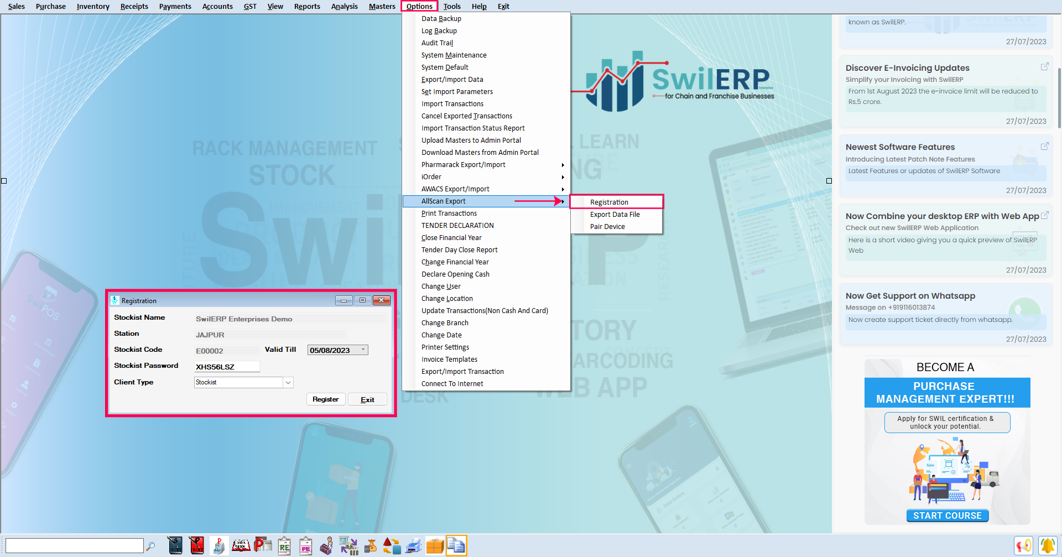Screen dimensions: 1062x557
Task: Expand the Pharmarack Export/Import submenu
Action: (x=486, y=164)
